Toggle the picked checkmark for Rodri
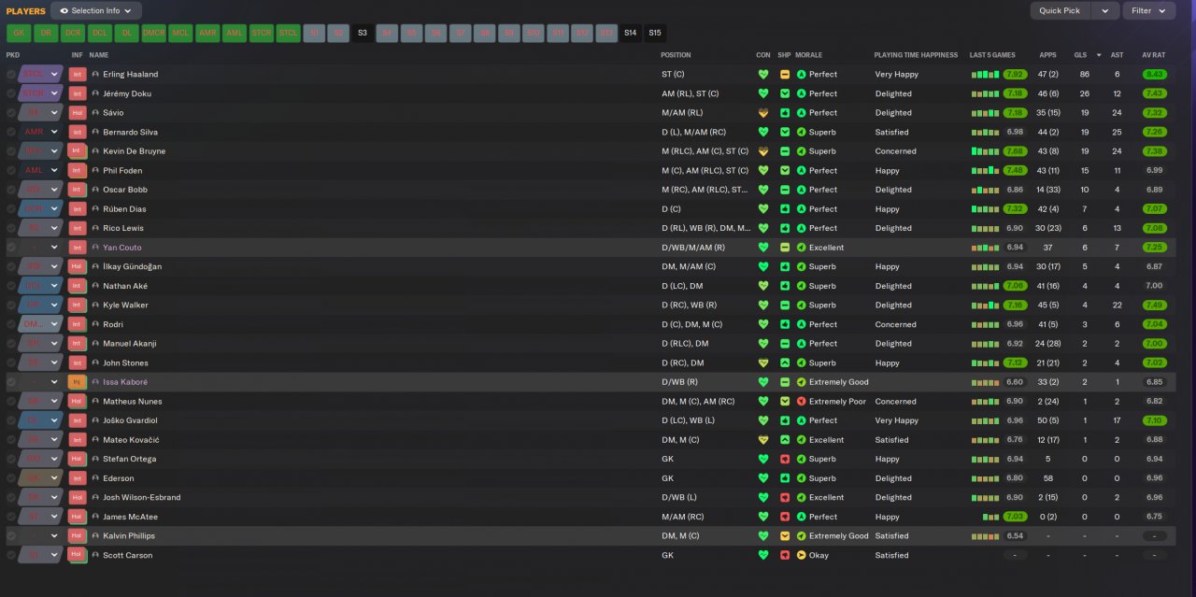 pyautogui.click(x=11, y=324)
